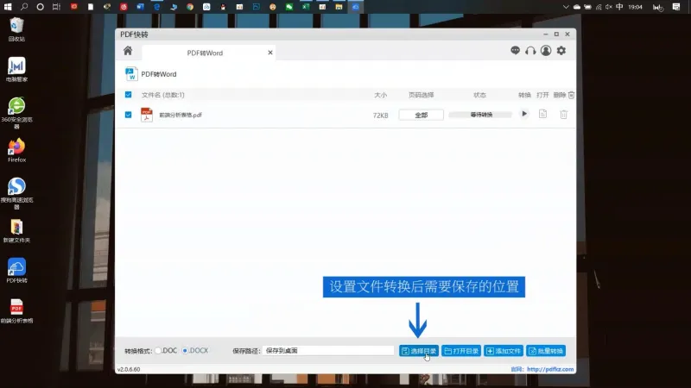Click the 保存到桌面 save path field

(328, 351)
